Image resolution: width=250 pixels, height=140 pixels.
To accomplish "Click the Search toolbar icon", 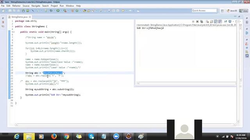I will tap(93, 11).
